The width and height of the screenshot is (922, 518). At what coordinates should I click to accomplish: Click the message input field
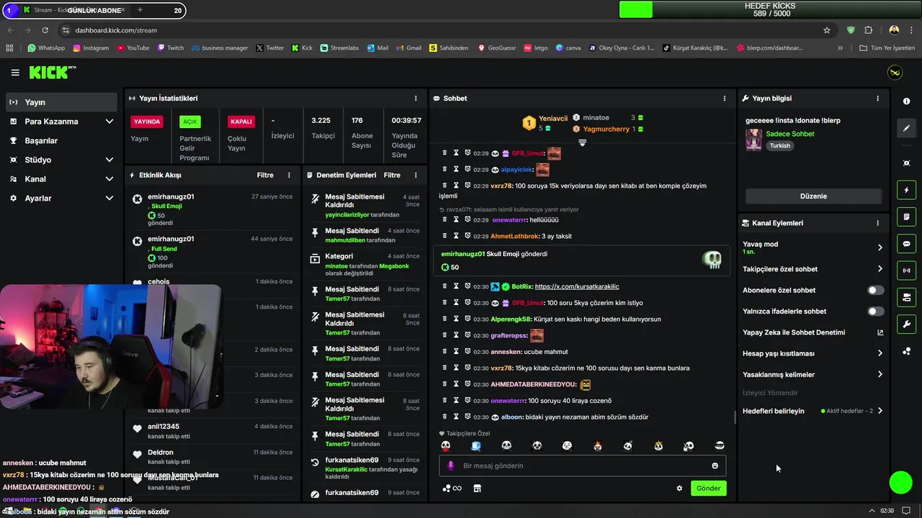point(582,465)
